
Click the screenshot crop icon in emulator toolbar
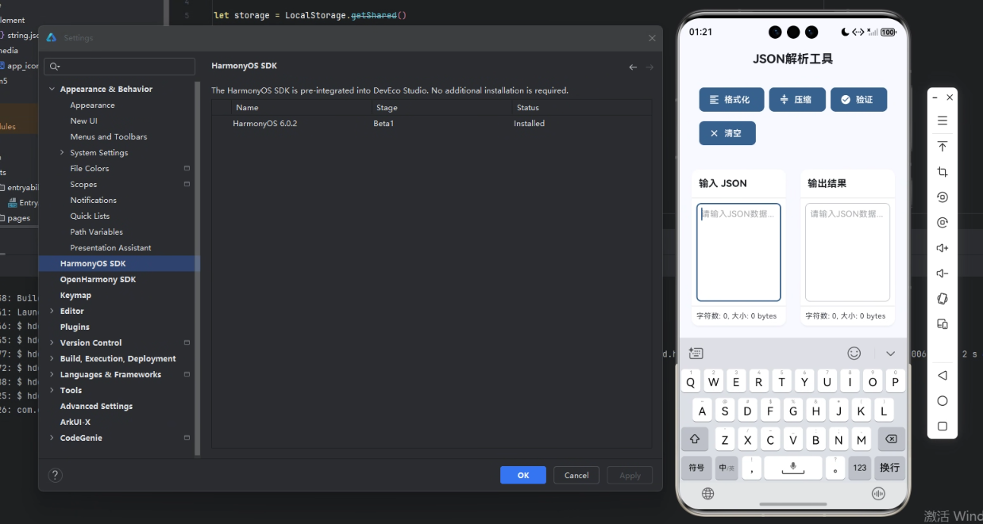pos(943,172)
